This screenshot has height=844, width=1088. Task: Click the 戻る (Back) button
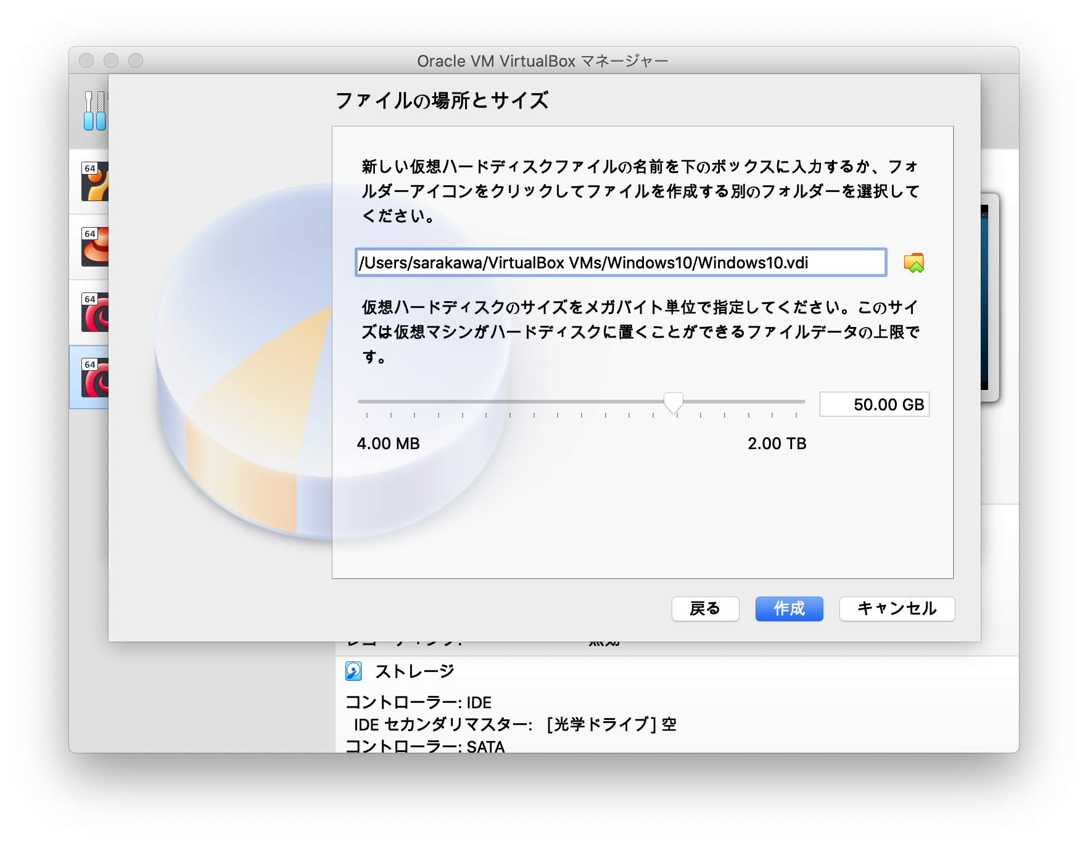point(705,609)
